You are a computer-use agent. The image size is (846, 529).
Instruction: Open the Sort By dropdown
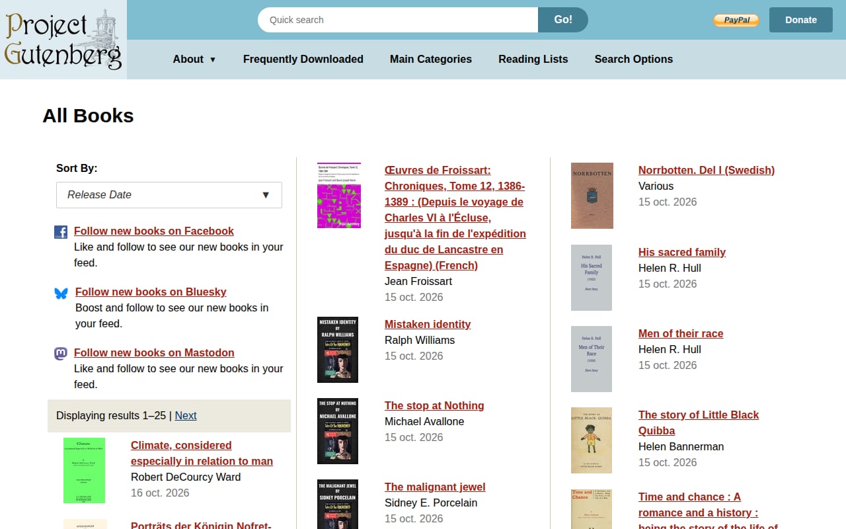(169, 195)
